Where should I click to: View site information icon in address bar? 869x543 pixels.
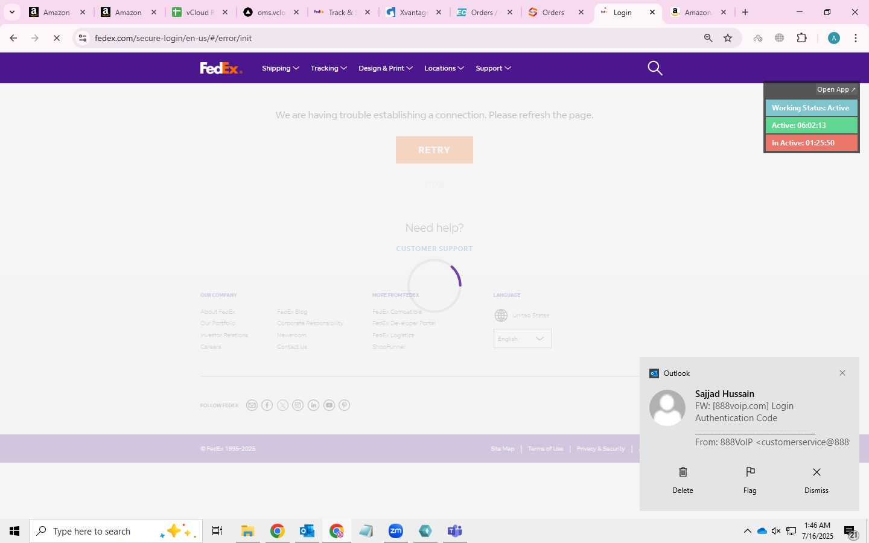(83, 38)
